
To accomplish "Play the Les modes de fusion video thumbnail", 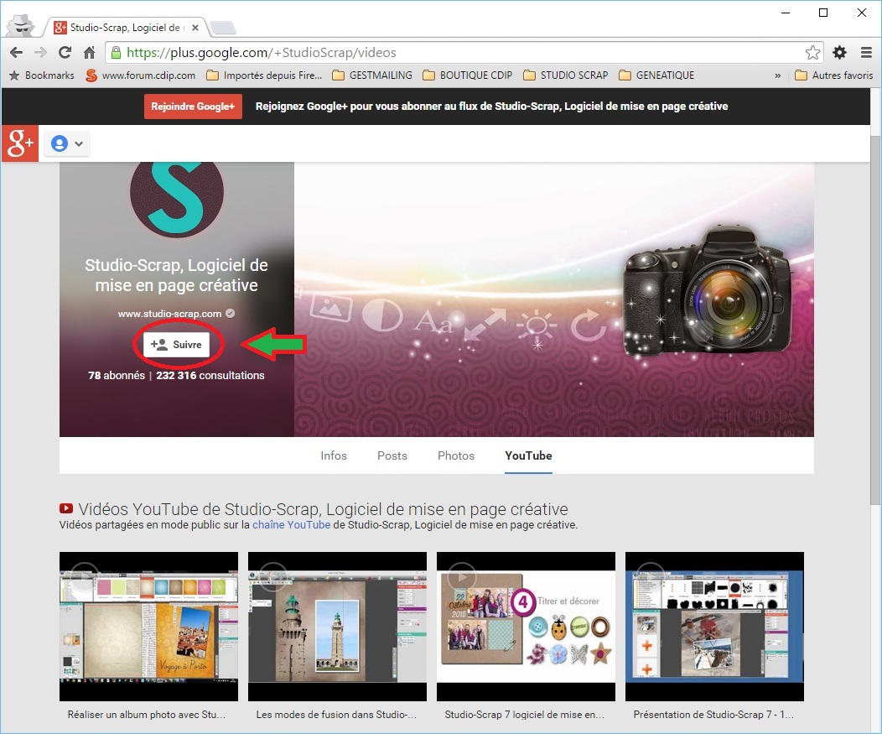I will [x=337, y=627].
